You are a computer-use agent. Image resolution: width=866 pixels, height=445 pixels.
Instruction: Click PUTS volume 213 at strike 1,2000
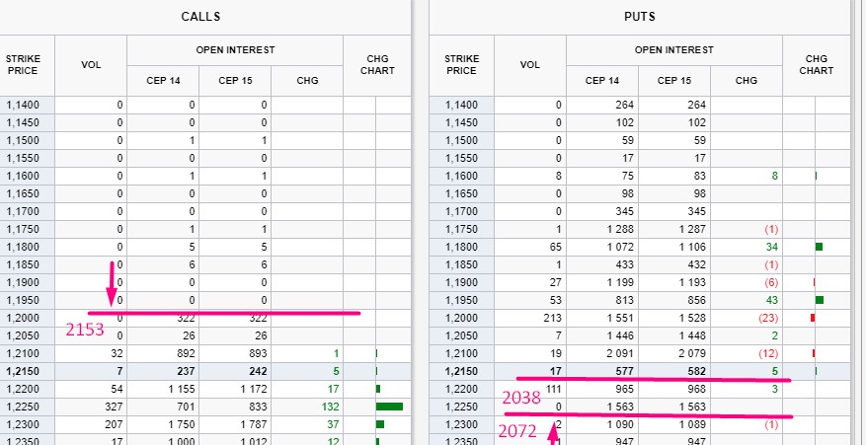pos(553,318)
